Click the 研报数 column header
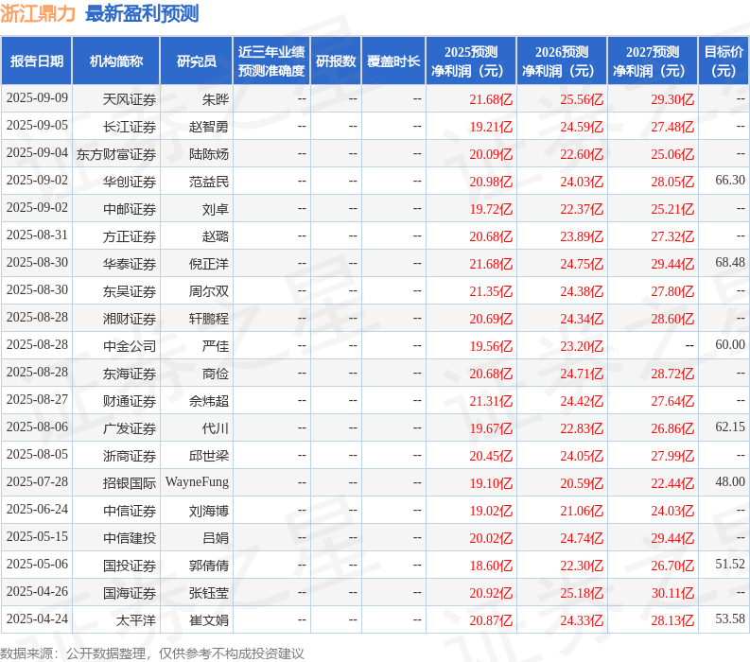This screenshot has width=750, height=662. pos(336,61)
